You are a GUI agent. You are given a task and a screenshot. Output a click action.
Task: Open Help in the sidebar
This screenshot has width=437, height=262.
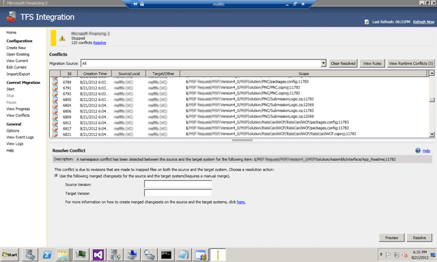pos(10,150)
